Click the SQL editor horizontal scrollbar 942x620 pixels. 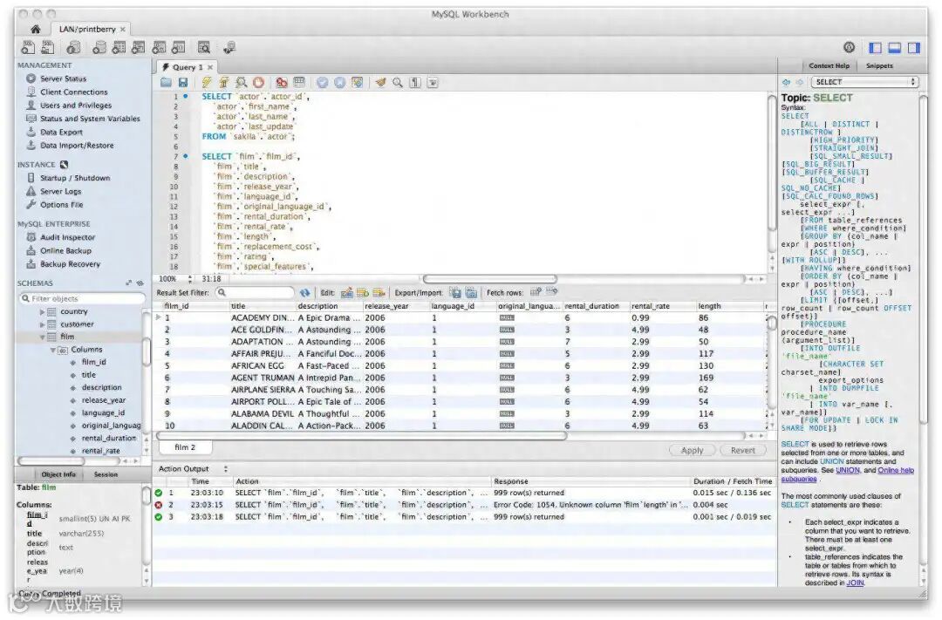490,279
